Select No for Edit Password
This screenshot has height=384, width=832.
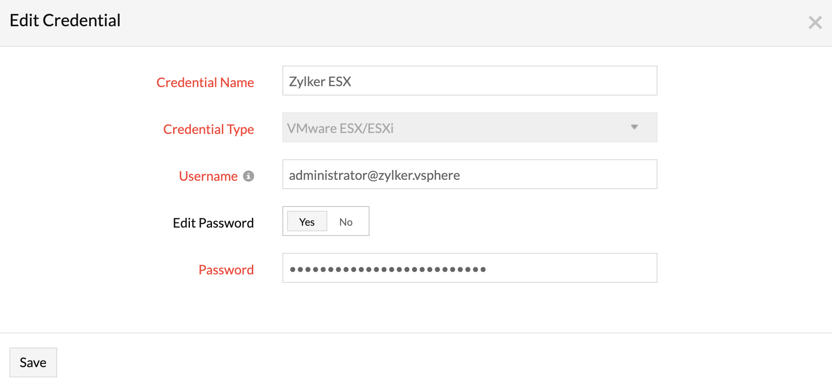(346, 222)
